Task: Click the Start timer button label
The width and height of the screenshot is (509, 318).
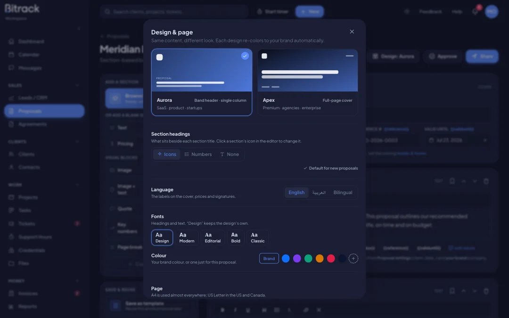Action: pos(277,12)
